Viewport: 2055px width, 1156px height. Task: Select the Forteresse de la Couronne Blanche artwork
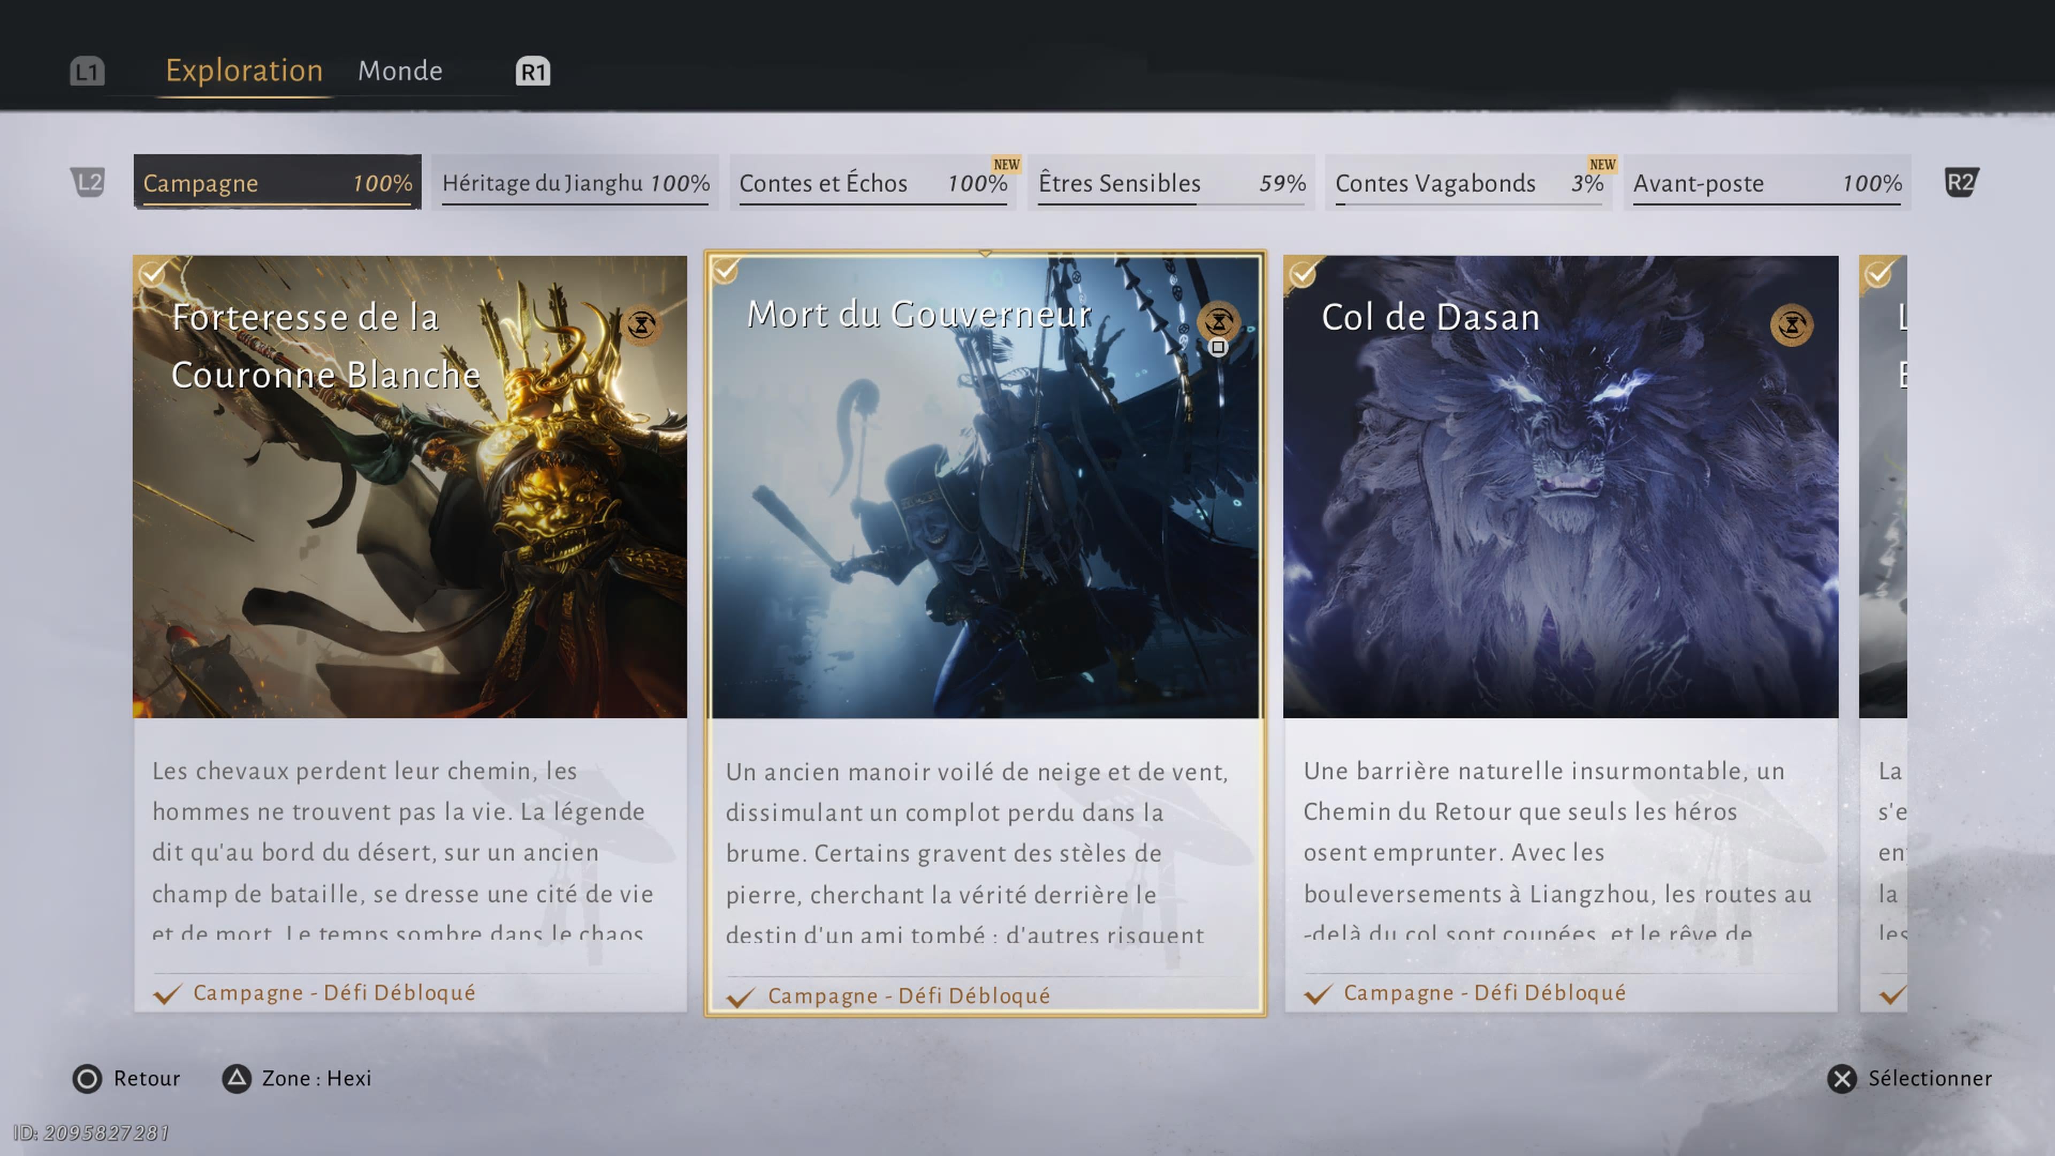coord(409,486)
